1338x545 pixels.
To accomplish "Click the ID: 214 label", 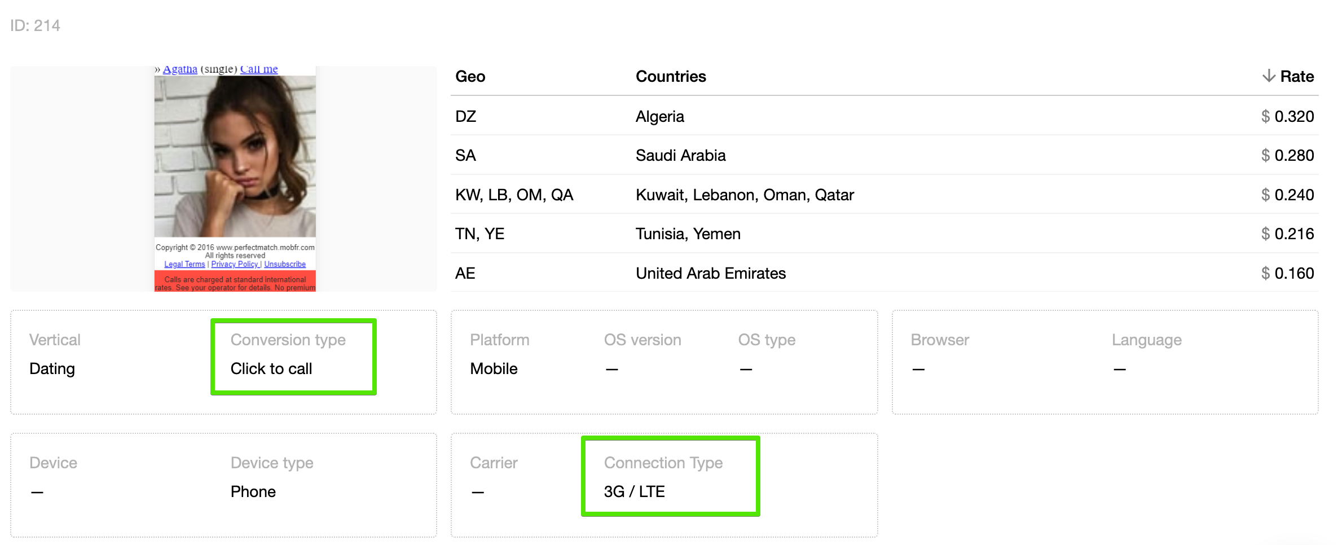I will tap(35, 25).
